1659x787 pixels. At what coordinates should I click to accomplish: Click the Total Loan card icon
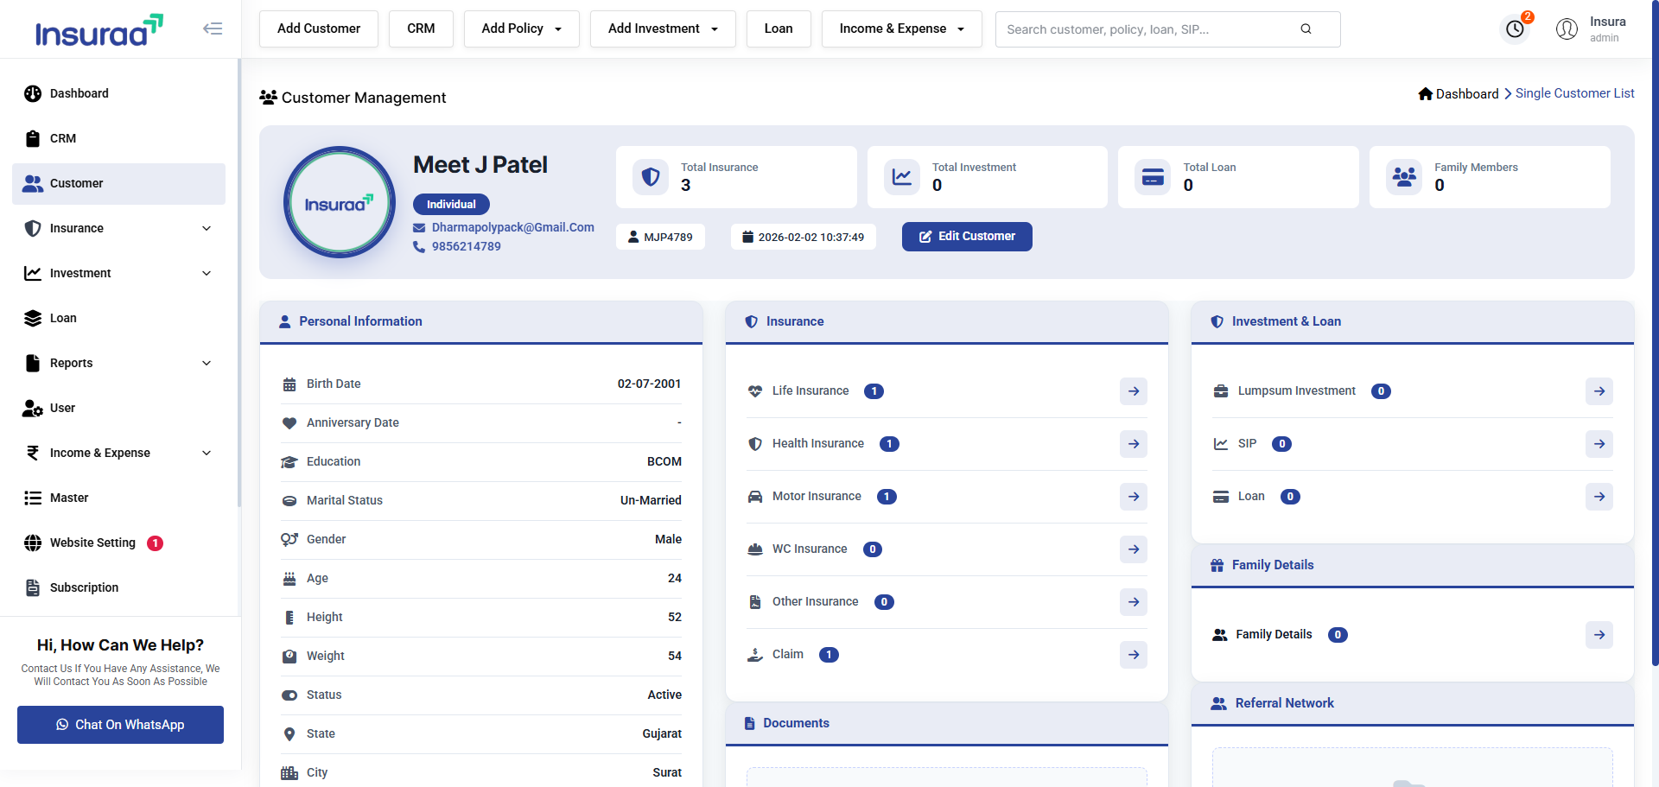[1153, 177]
